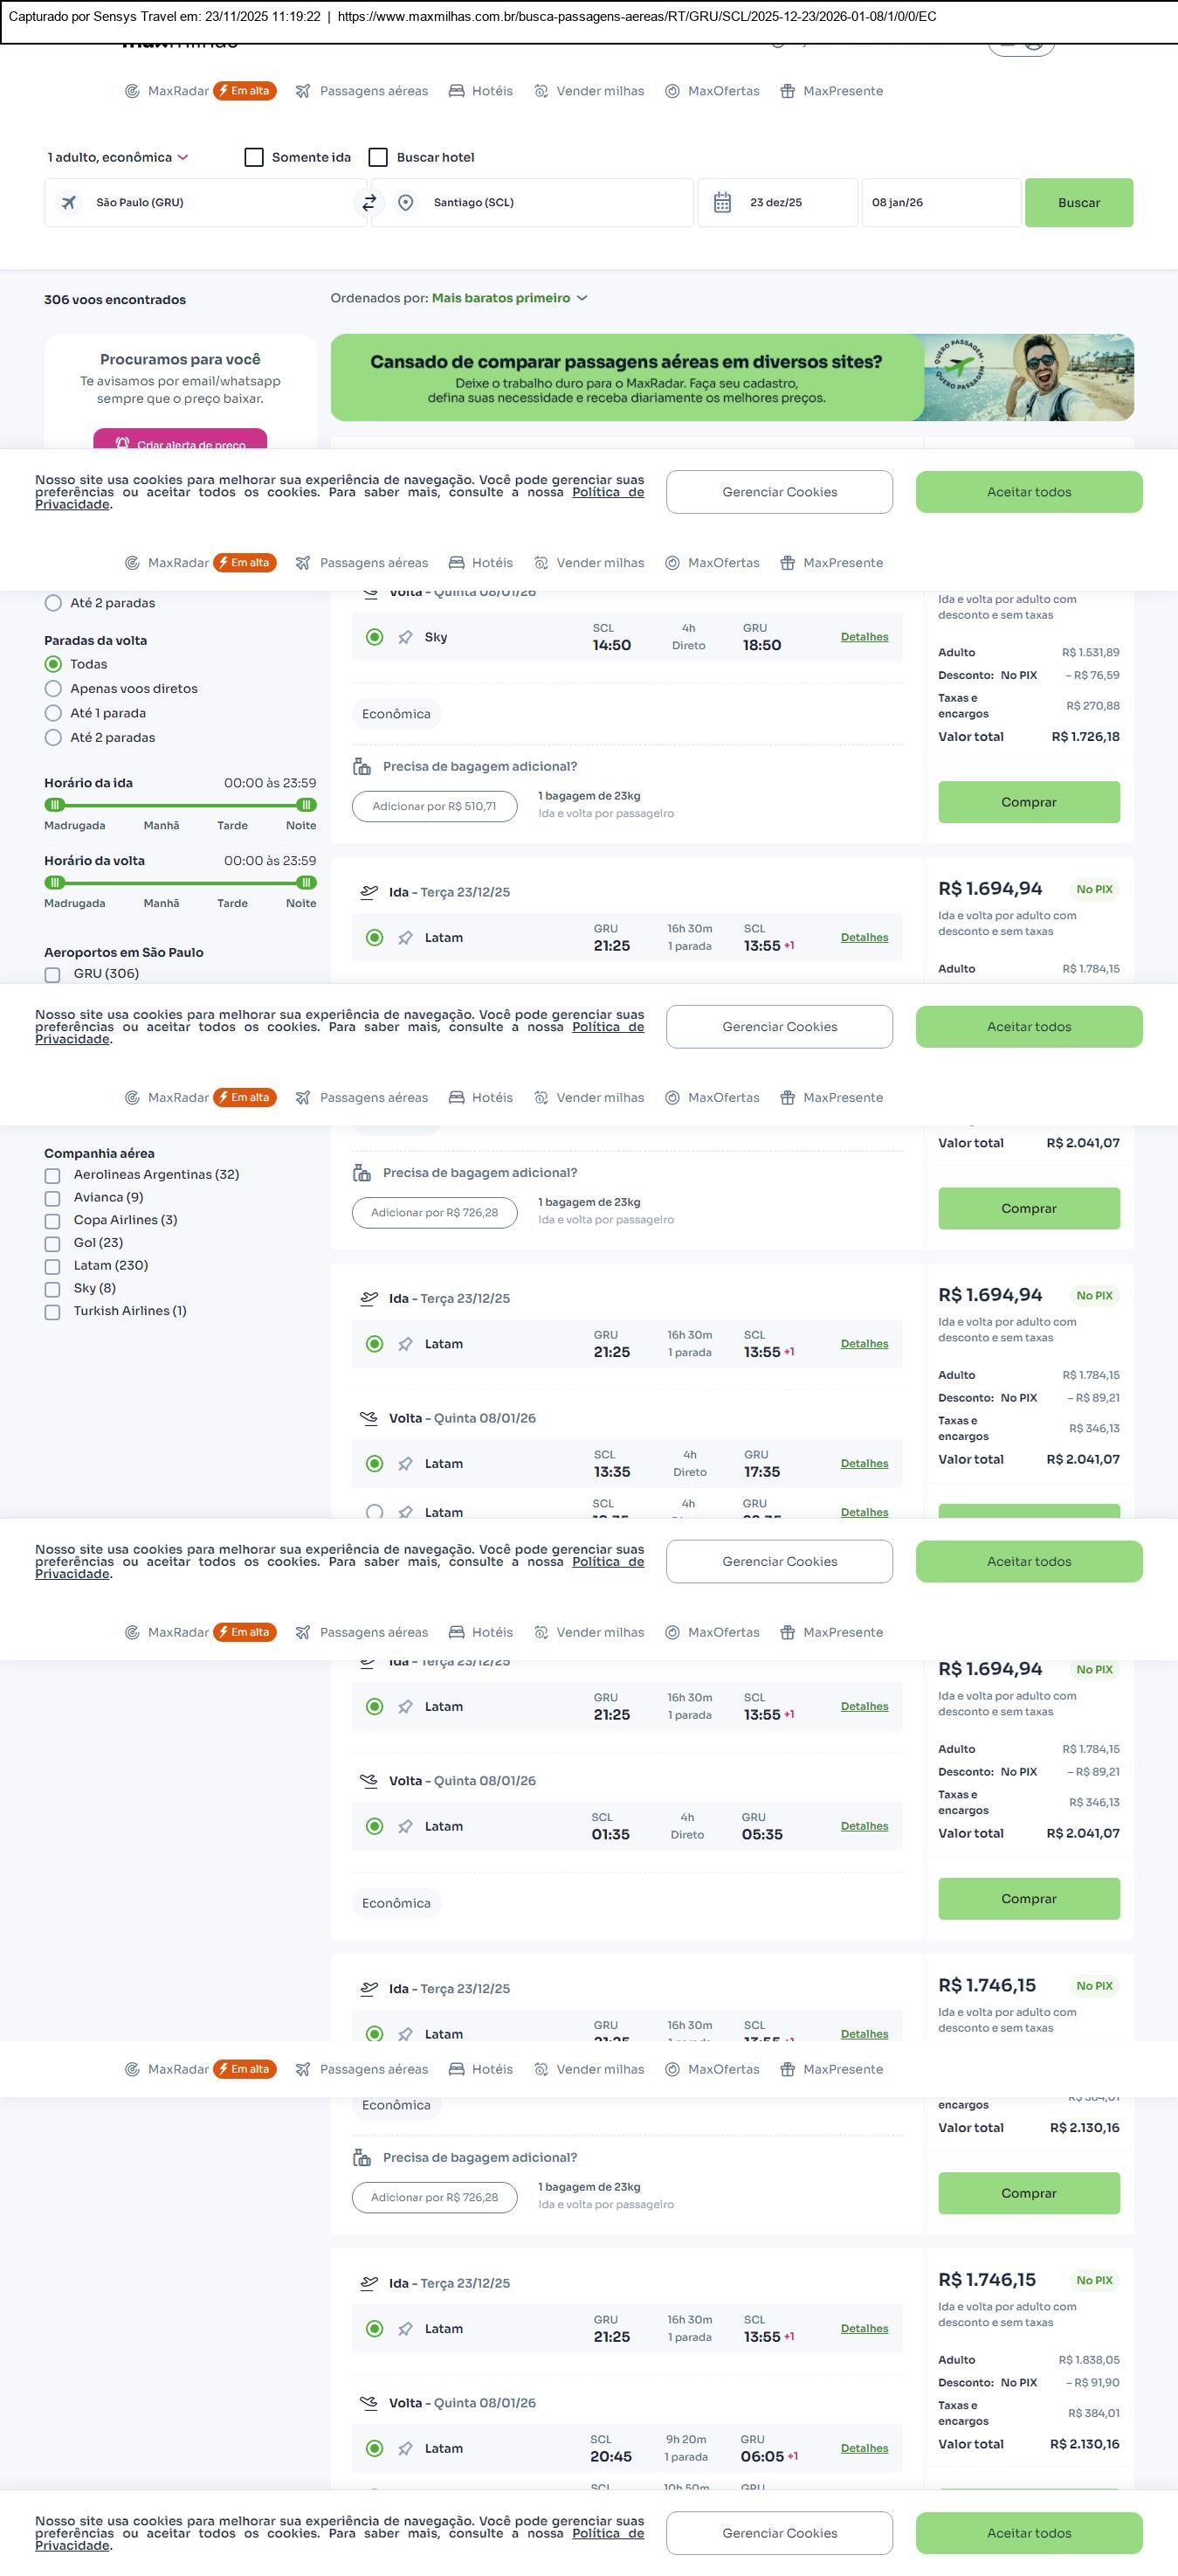Click the green Buscar button

tap(1078, 203)
